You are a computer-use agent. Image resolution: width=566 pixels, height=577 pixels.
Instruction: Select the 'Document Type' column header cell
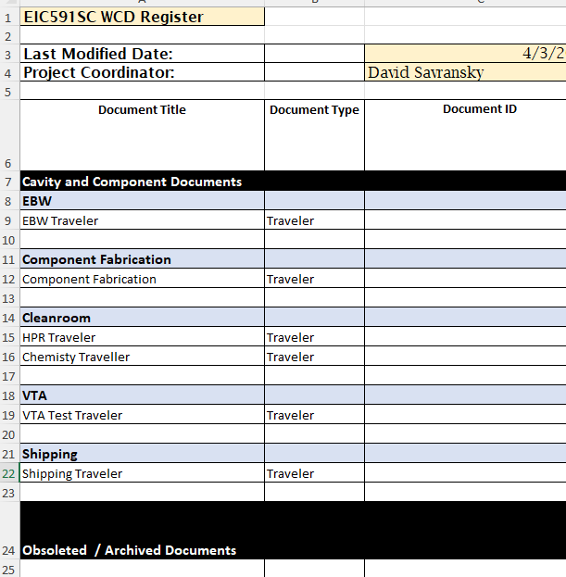[x=314, y=135]
